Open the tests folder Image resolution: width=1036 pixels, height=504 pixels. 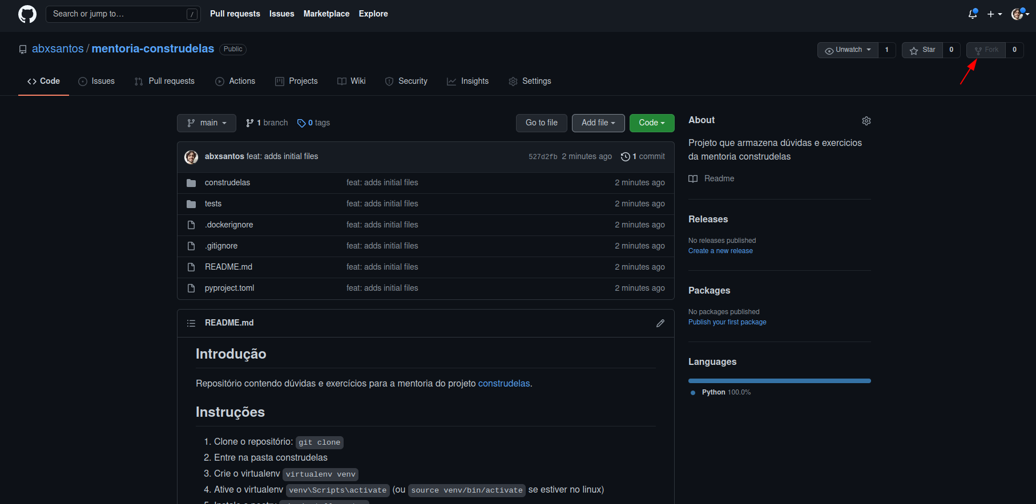click(x=213, y=204)
